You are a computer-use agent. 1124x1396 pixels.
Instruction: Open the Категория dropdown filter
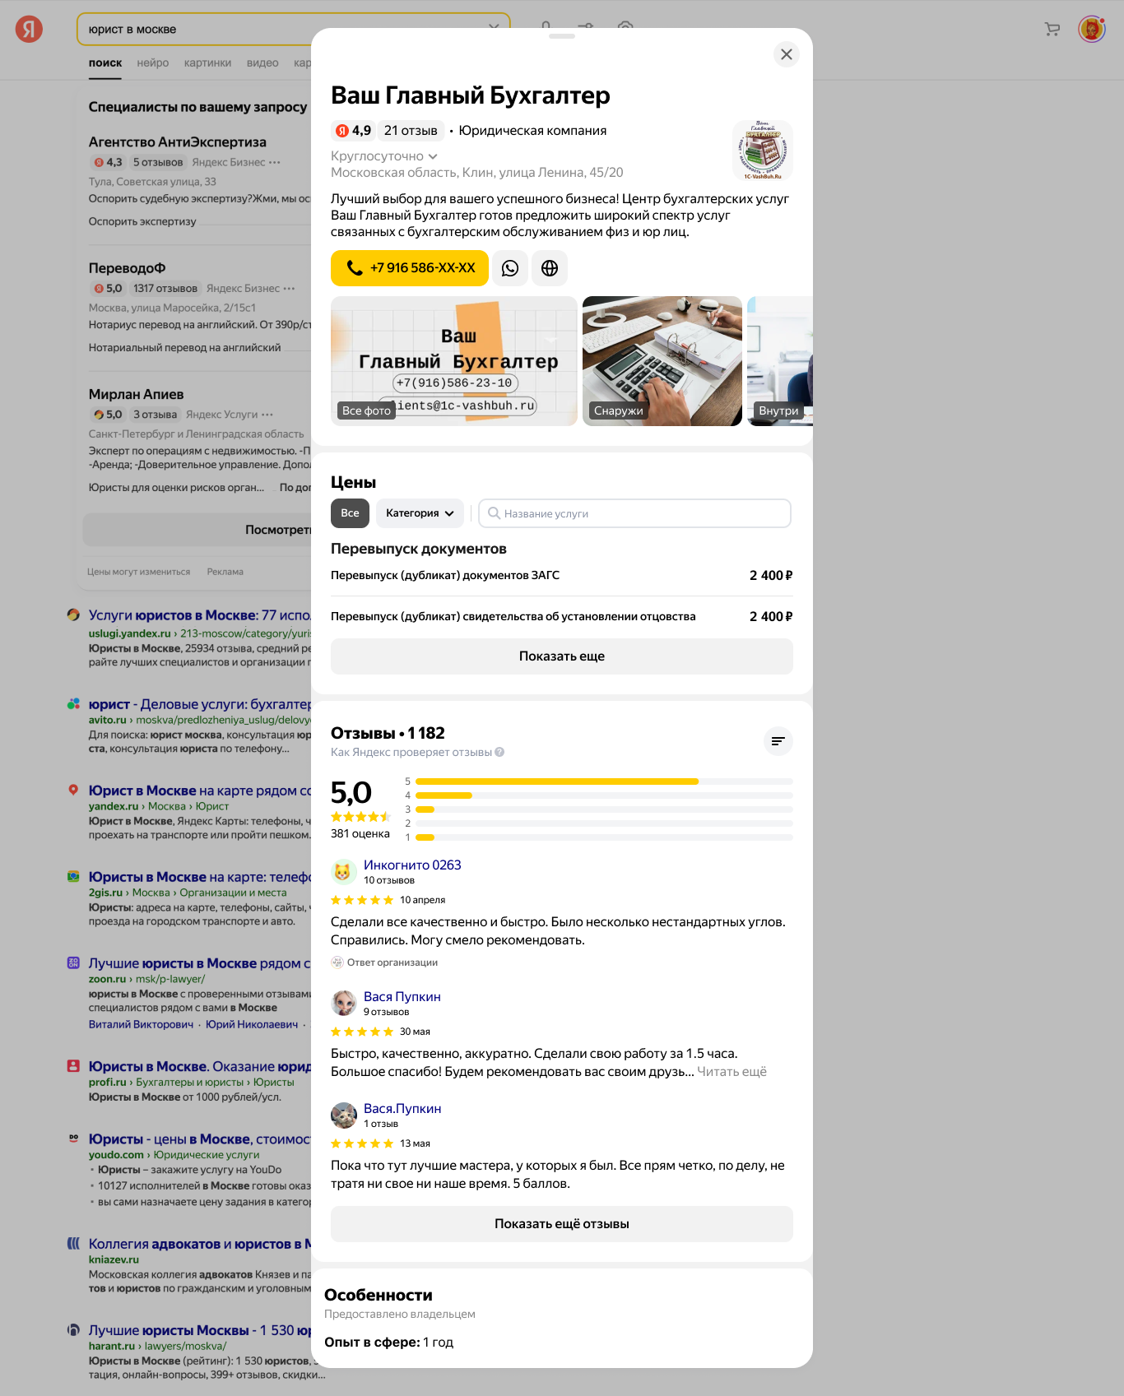tap(420, 513)
